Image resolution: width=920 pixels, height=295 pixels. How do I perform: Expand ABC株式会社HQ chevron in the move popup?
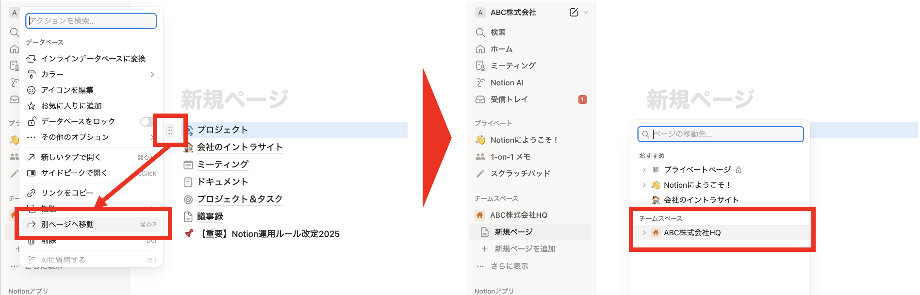(x=644, y=233)
